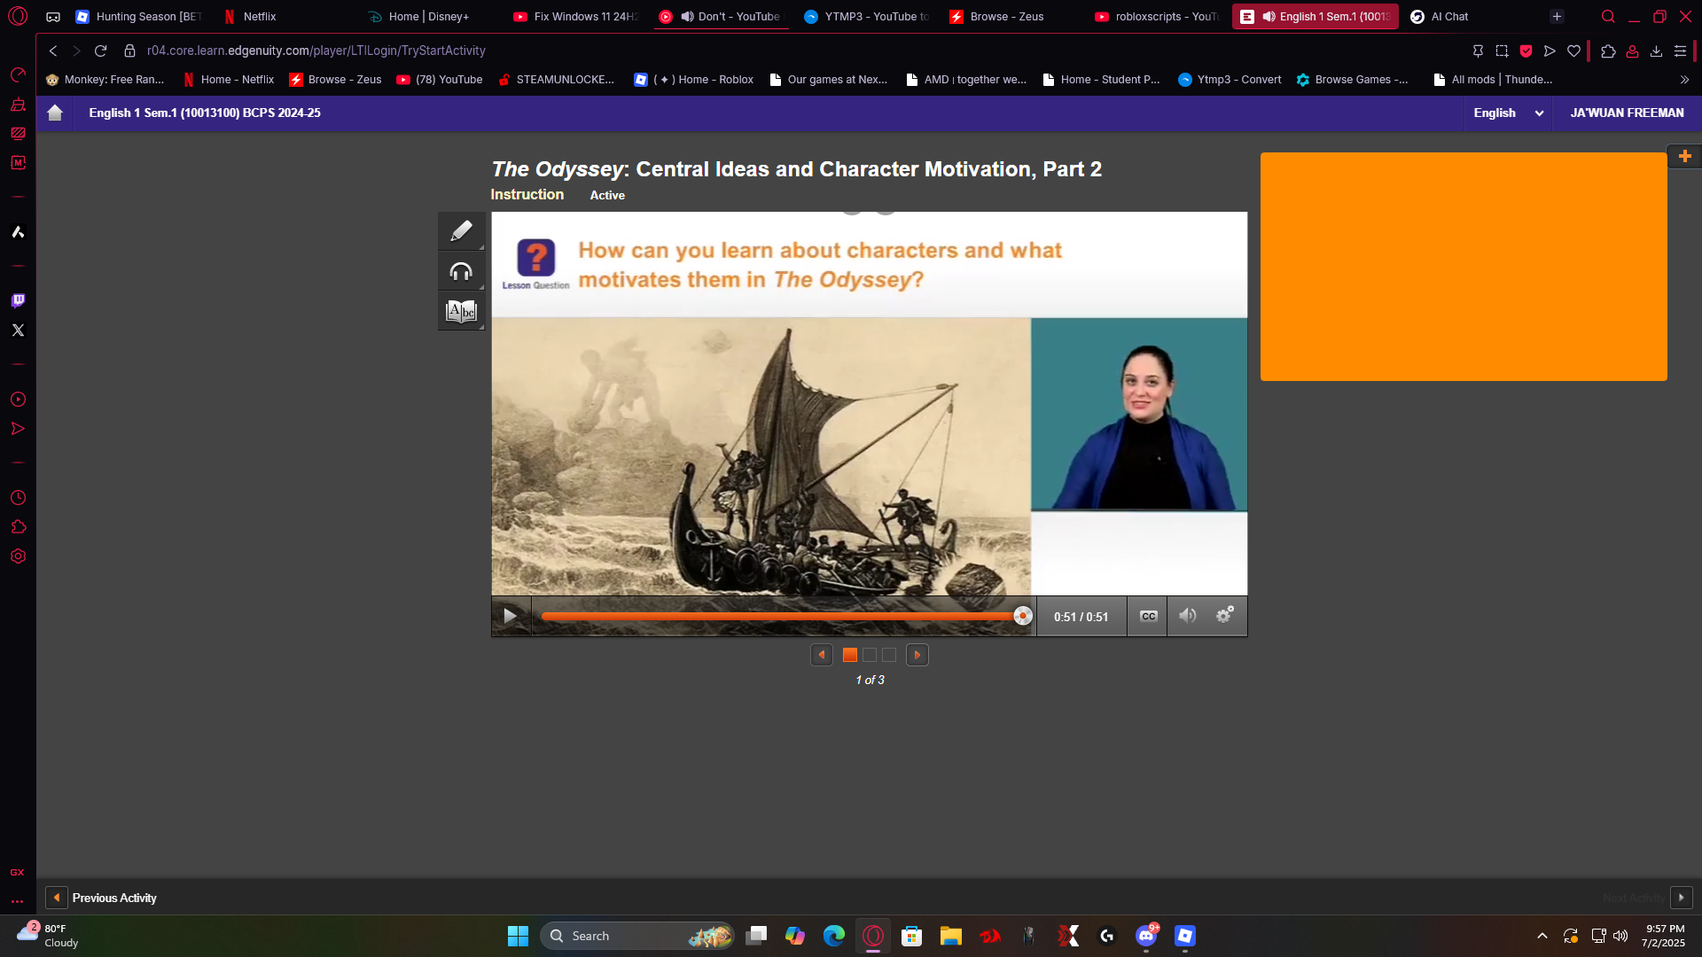Image resolution: width=1702 pixels, height=957 pixels.
Task: Select the second slide indicator
Action: (870, 655)
